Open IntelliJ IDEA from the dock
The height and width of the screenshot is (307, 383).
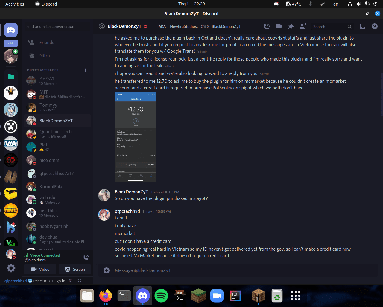[235, 296]
